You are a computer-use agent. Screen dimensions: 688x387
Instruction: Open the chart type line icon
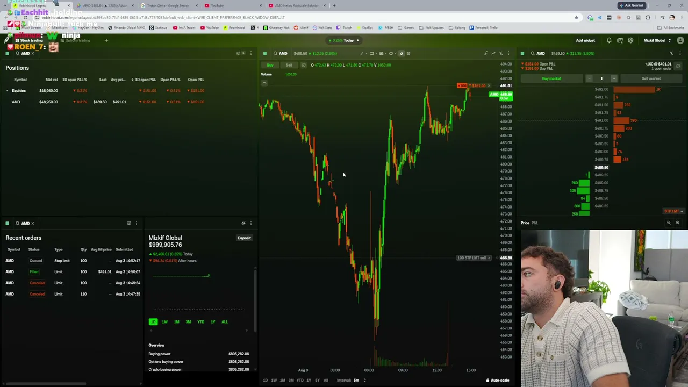coord(493,53)
